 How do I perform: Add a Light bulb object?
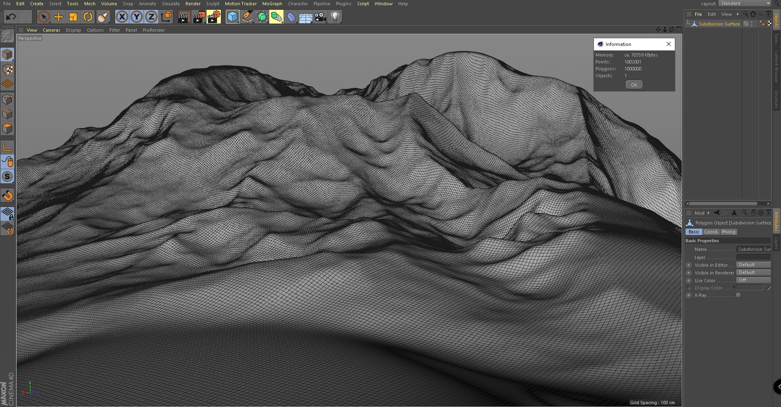click(335, 17)
